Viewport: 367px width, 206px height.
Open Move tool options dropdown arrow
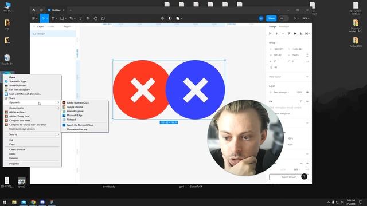[x=47, y=18]
